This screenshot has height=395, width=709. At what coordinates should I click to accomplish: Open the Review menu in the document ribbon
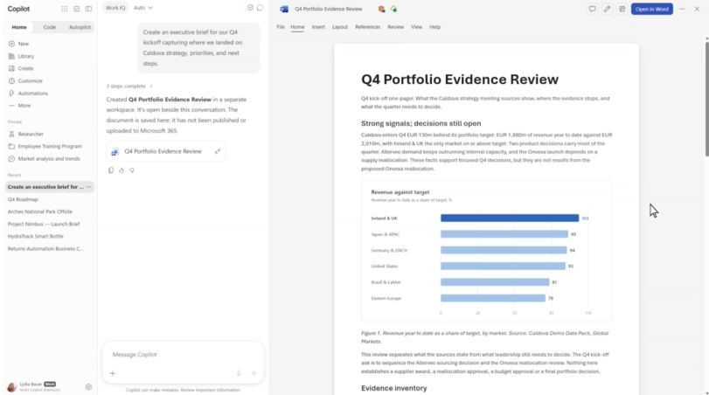[x=395, y=27]
